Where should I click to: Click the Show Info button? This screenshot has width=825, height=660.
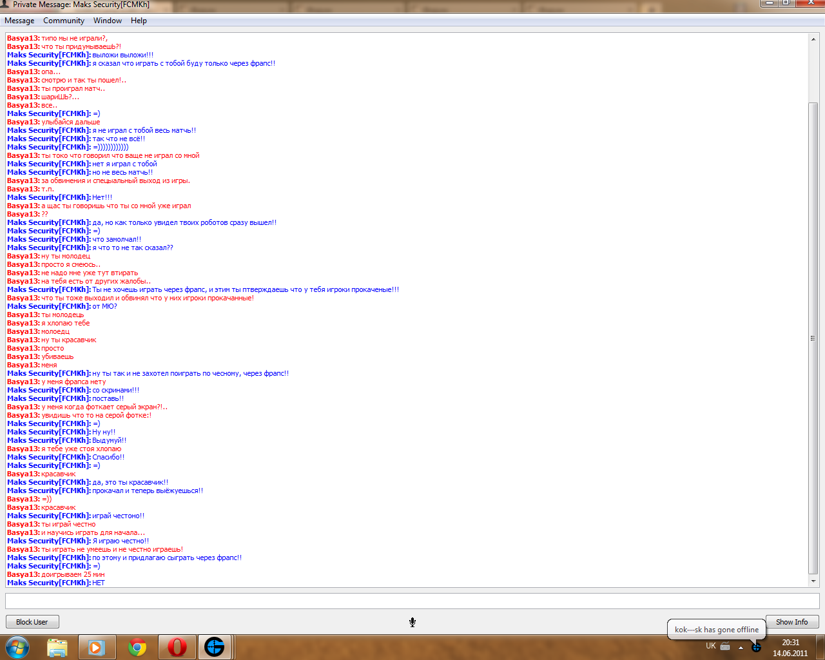tap(791, 622)
